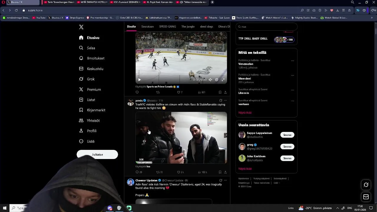Open Selaa explore section
The height and width of the screenshot is (212, 377).
click(x=87, y=48)
